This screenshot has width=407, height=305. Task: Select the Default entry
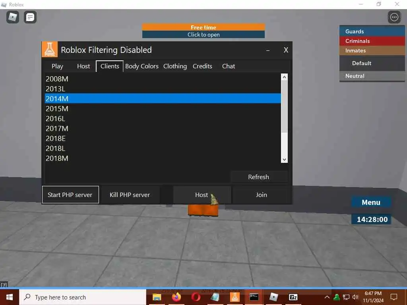coord(372,63)
